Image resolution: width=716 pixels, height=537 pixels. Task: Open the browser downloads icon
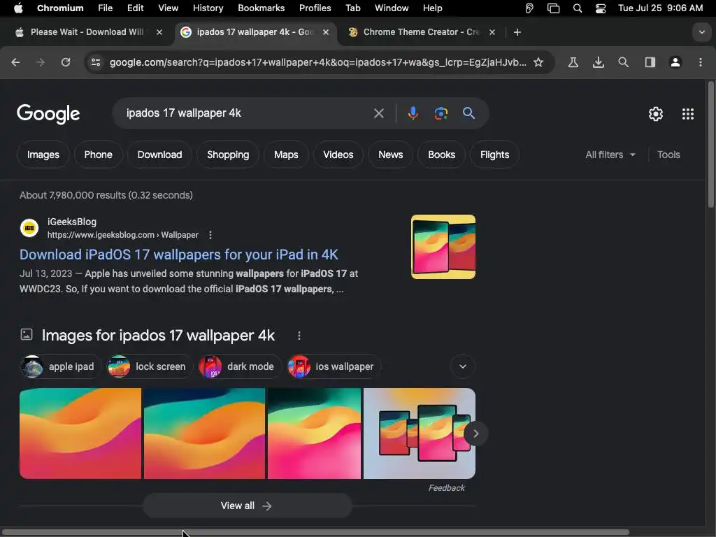[599, 62]
